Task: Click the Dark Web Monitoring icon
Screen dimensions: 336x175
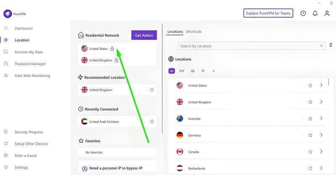Action: [x=6, y=76]
